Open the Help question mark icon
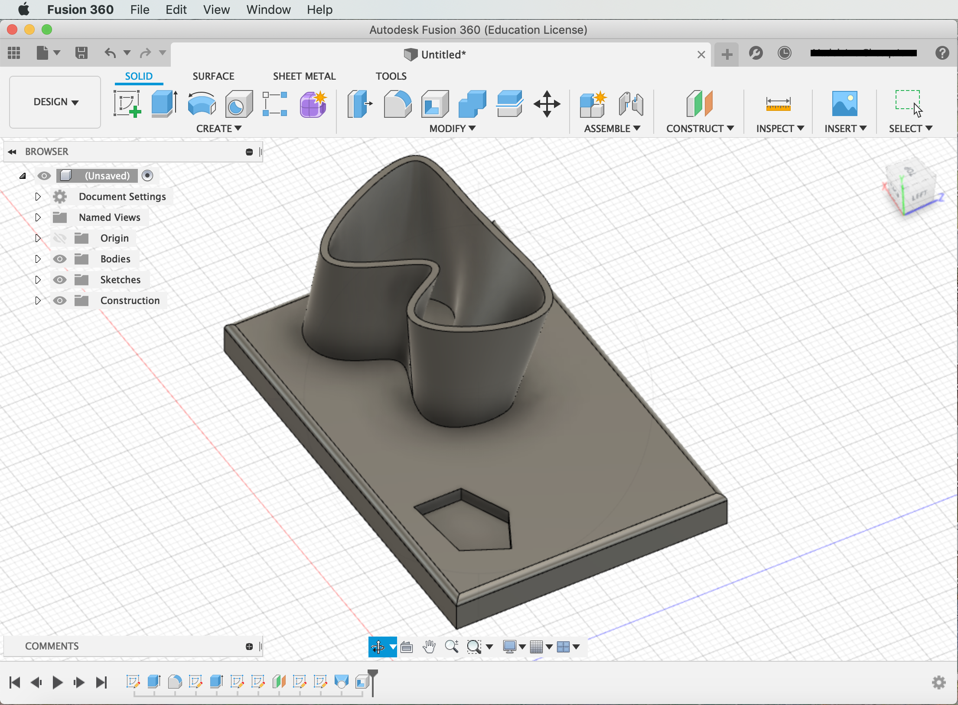This screenshot has width=958, height=705. pyautogui.click(x=942, y=53)
